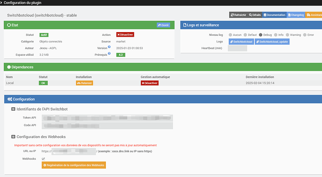Click the Configuration gears icon
The image size is (322, 177).
click(10, 99)
